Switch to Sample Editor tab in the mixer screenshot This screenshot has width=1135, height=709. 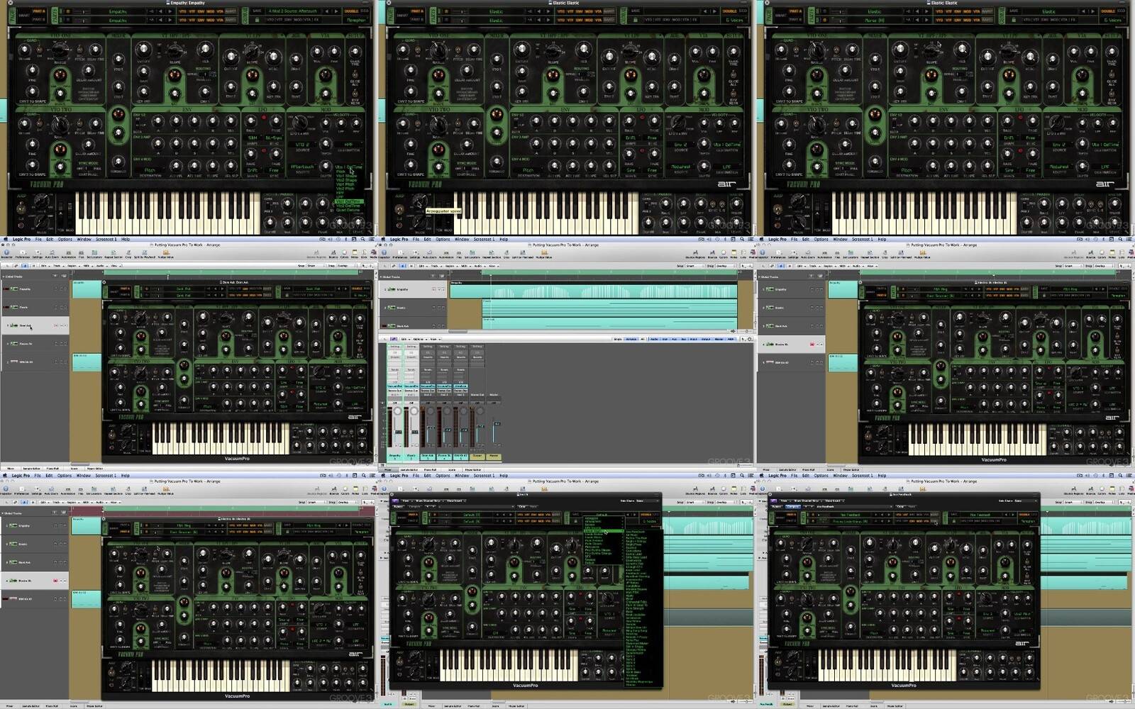click(409, 469)
